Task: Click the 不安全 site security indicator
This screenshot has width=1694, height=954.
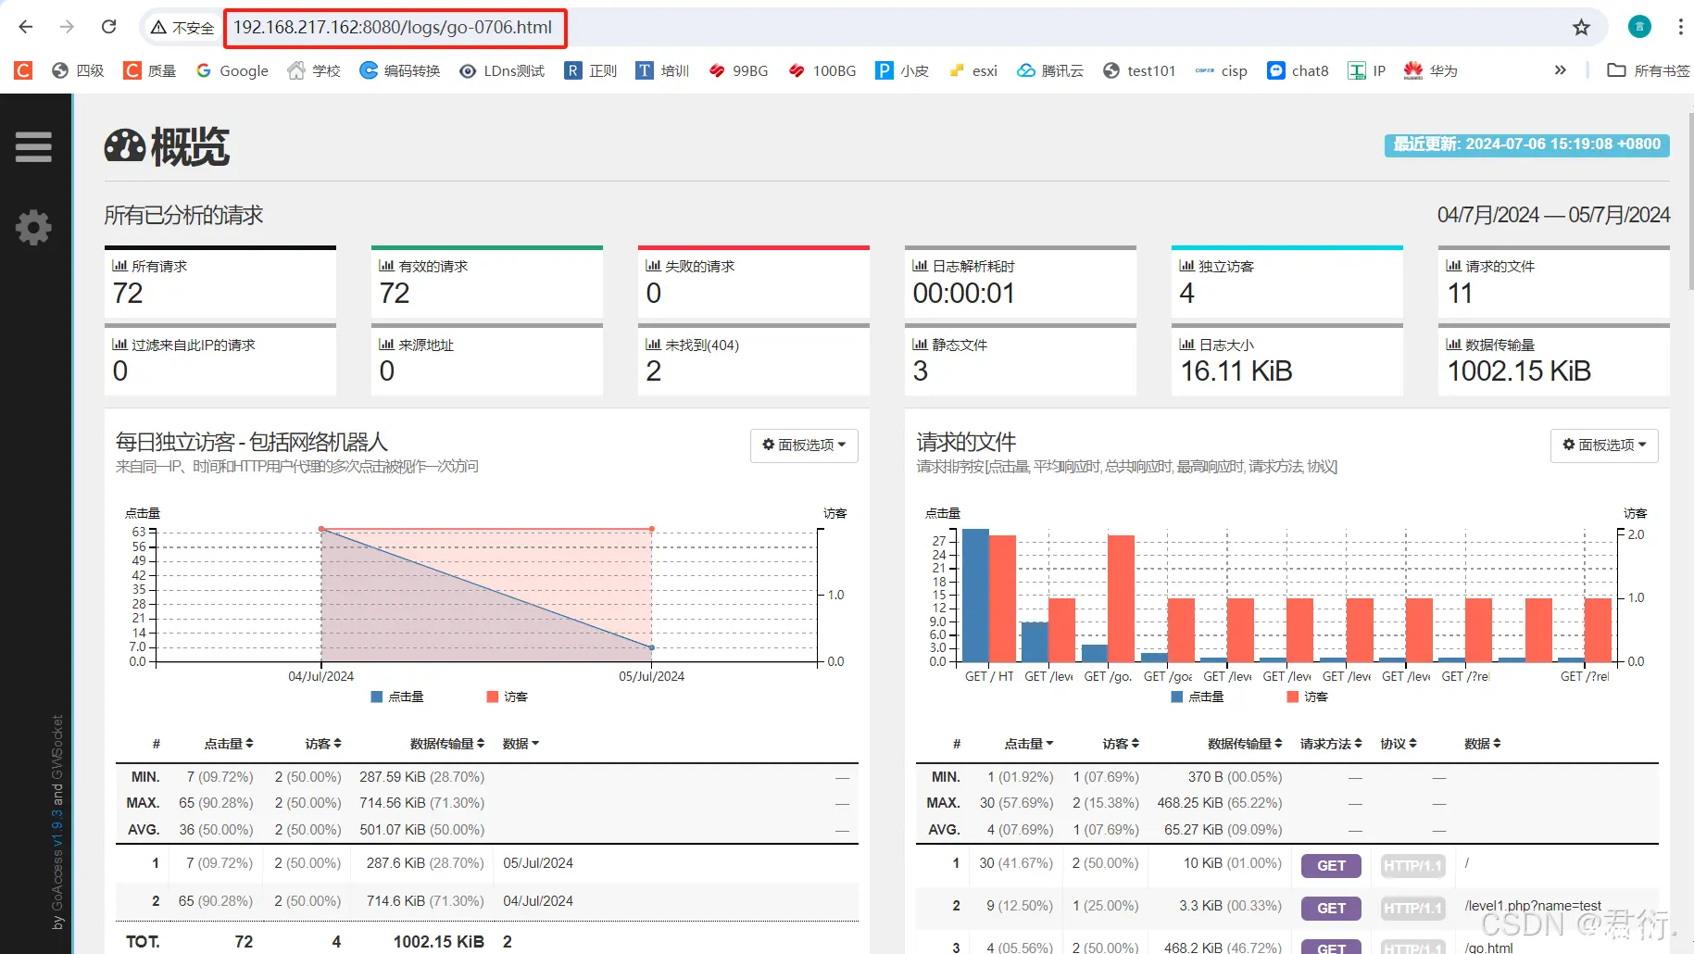Action: pyautogui.click(x=182, y=28)
